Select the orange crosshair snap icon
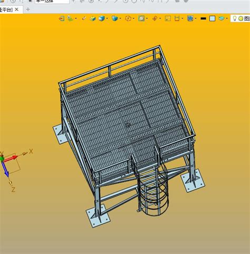This screenshot has width=250, height=254. click(x=155, y=18)
